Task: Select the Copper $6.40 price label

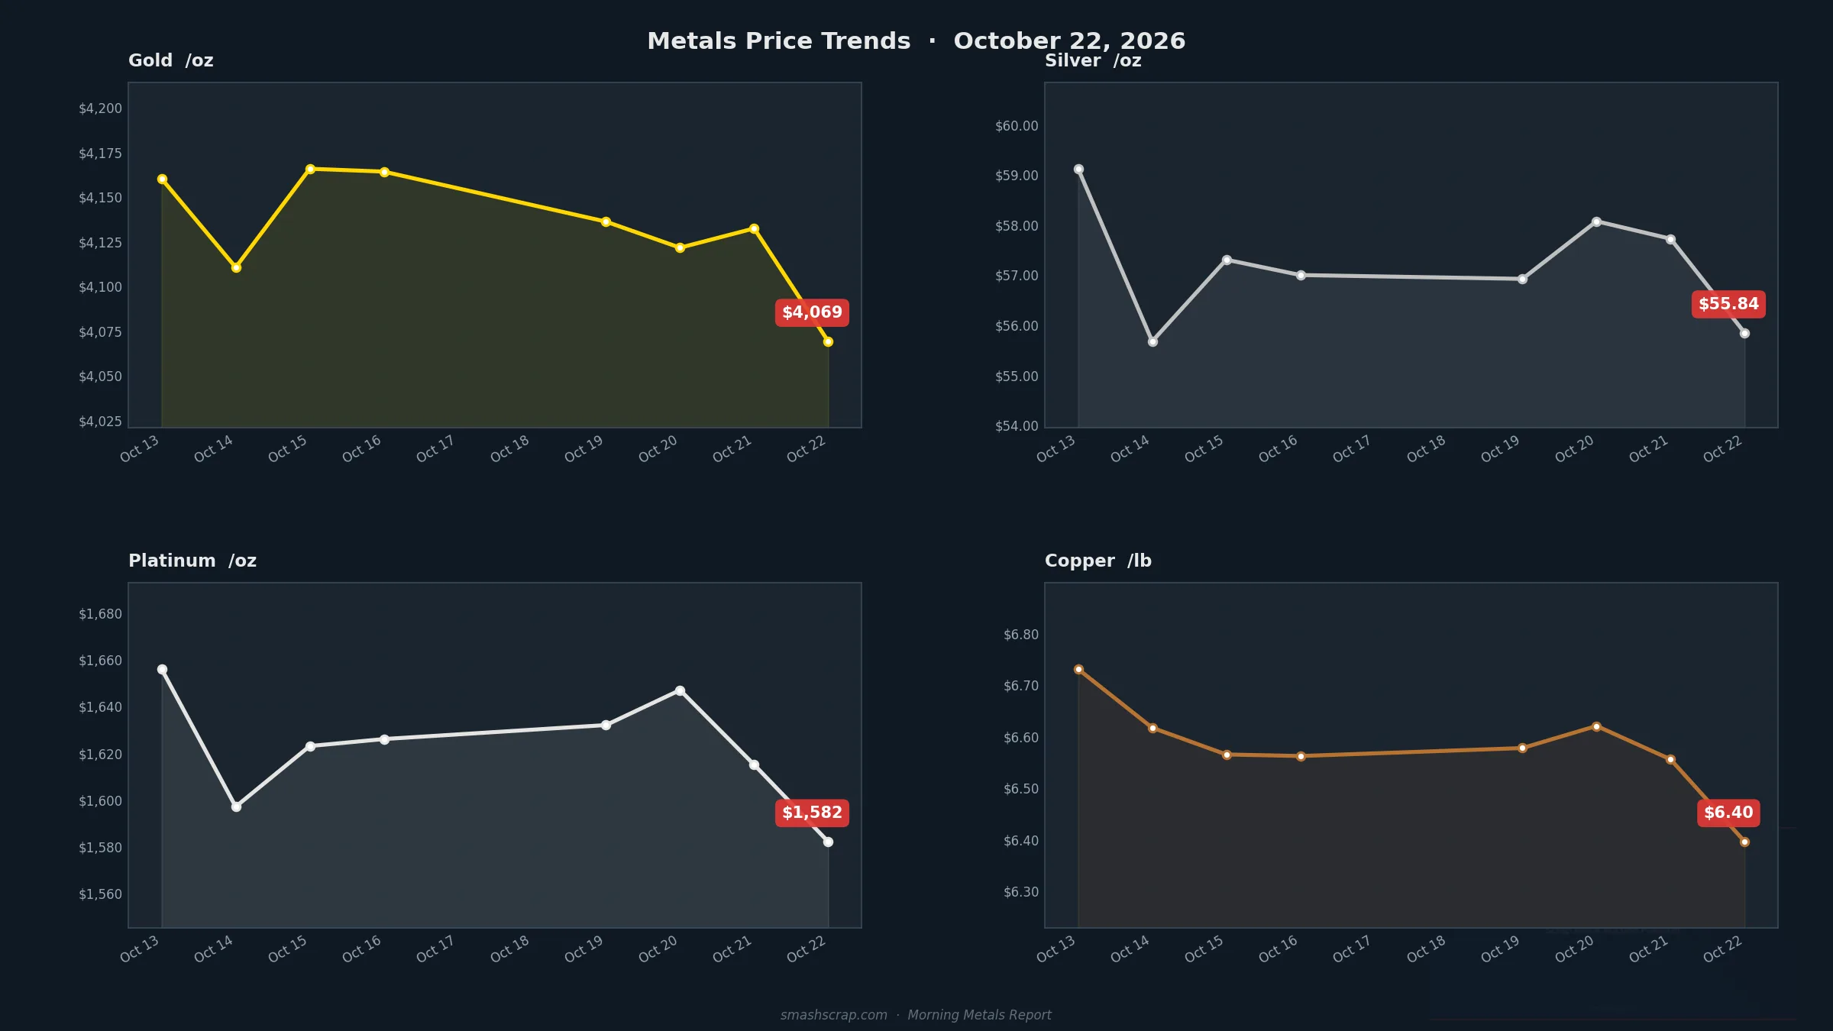Action: click(1728, 813)
